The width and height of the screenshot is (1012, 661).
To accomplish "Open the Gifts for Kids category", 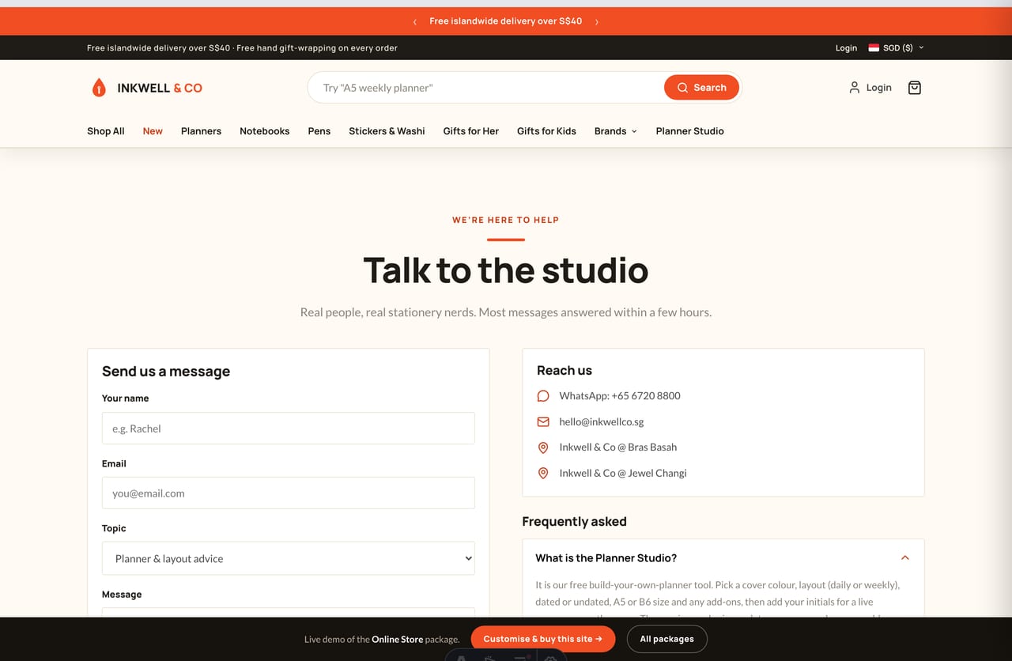I will [546, 131].
